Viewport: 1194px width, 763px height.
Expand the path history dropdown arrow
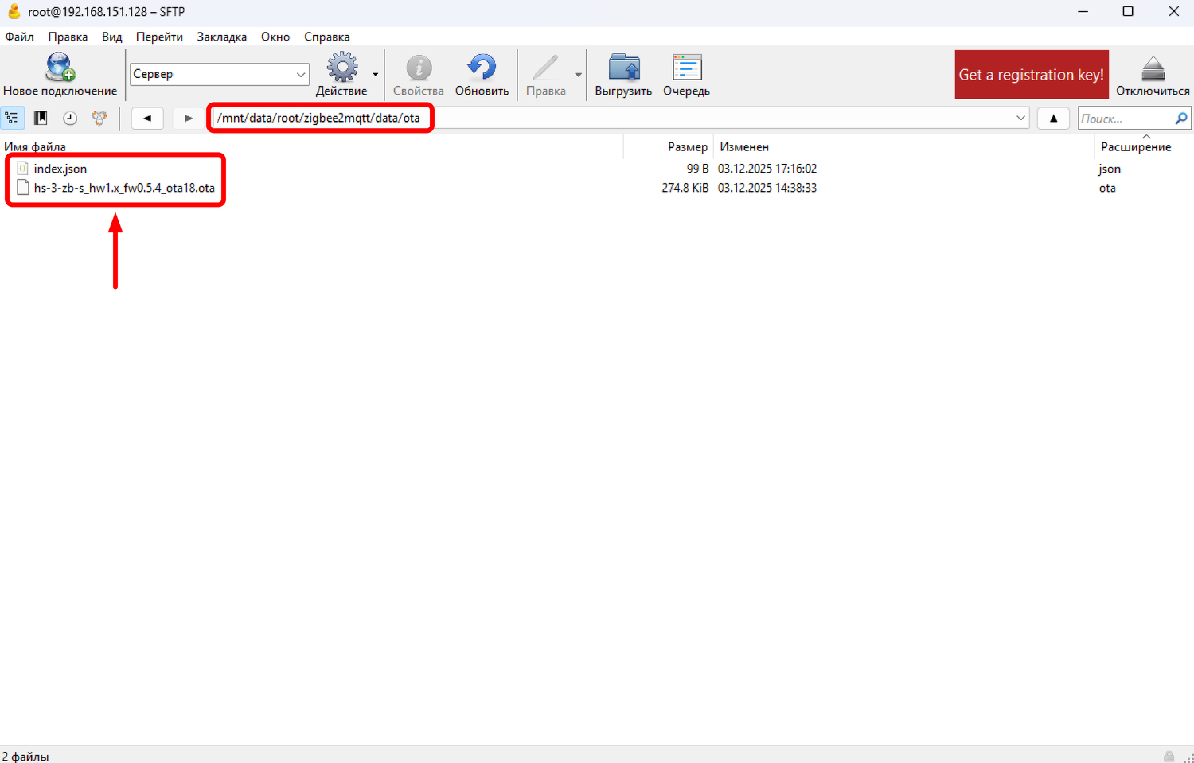(1020, 119)
